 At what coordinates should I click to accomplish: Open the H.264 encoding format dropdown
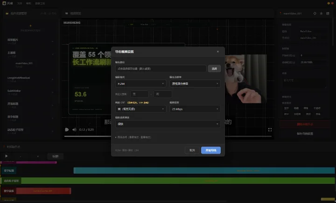(140, 84)
